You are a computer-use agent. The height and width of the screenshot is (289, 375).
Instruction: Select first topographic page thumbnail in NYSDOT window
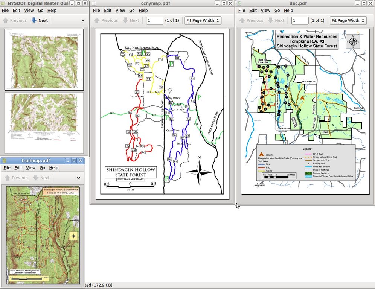point(44,59)
